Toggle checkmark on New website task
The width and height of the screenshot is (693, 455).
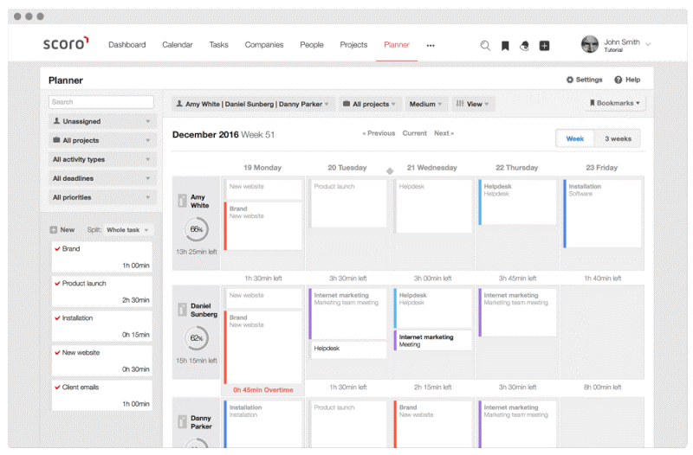[57, 353]
